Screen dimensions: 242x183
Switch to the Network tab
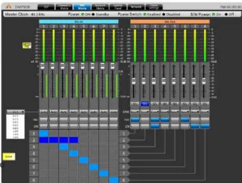tap(136, 7)
